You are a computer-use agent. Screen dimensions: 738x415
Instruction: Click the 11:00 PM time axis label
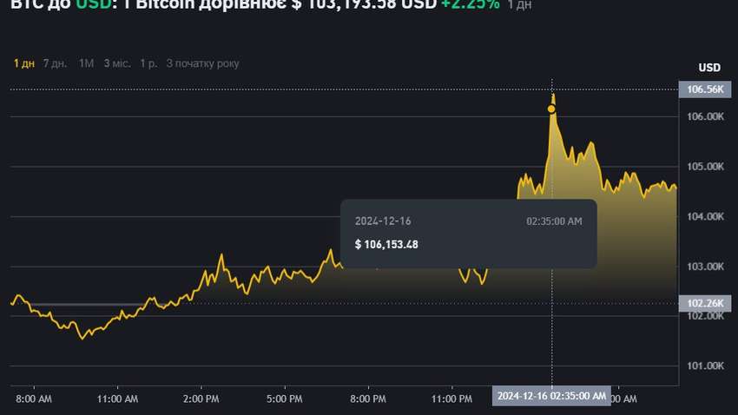click(x=451, y=399)
